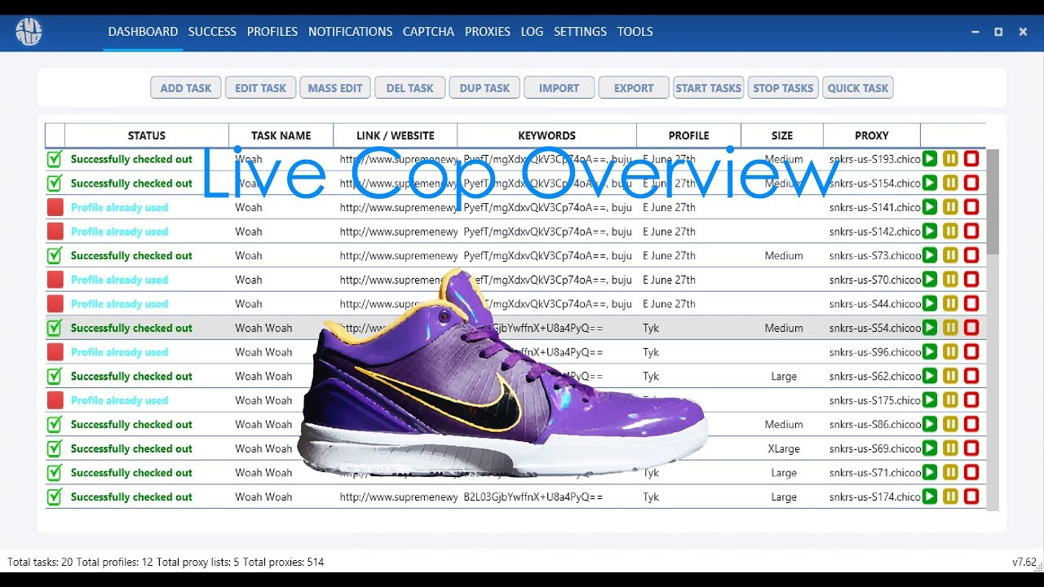Start the task using proxy snkrs-us-S142
Viewport: 1044px width, 587px height.
[930, 232]
